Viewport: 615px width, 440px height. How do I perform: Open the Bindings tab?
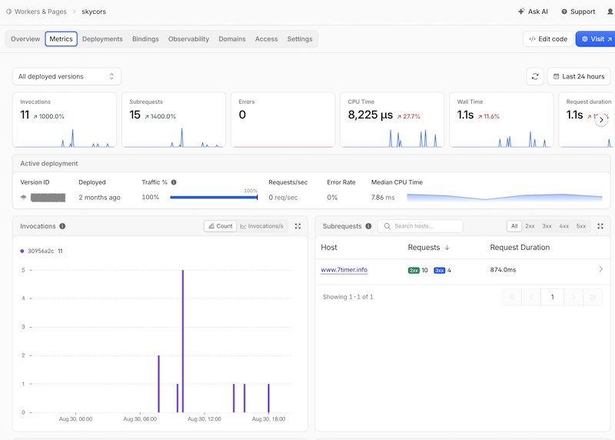pos(145,39)
